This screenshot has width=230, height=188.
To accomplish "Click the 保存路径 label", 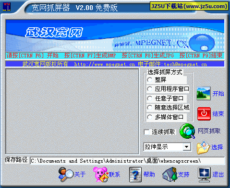I will click(16, 160).
